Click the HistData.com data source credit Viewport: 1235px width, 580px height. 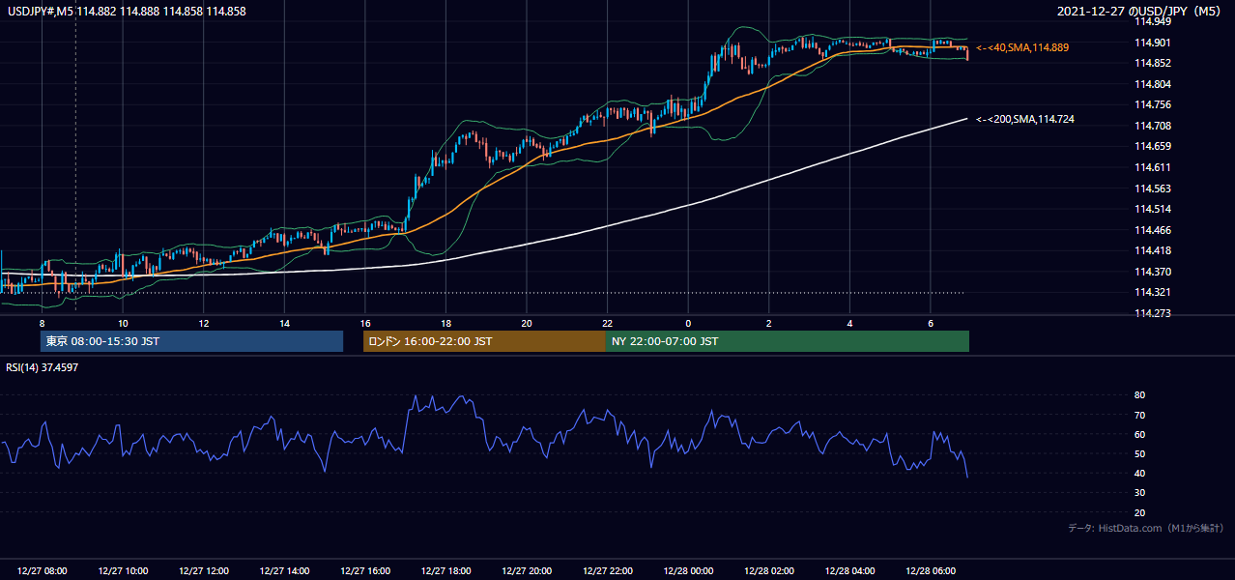click(x=1146, y=528)
